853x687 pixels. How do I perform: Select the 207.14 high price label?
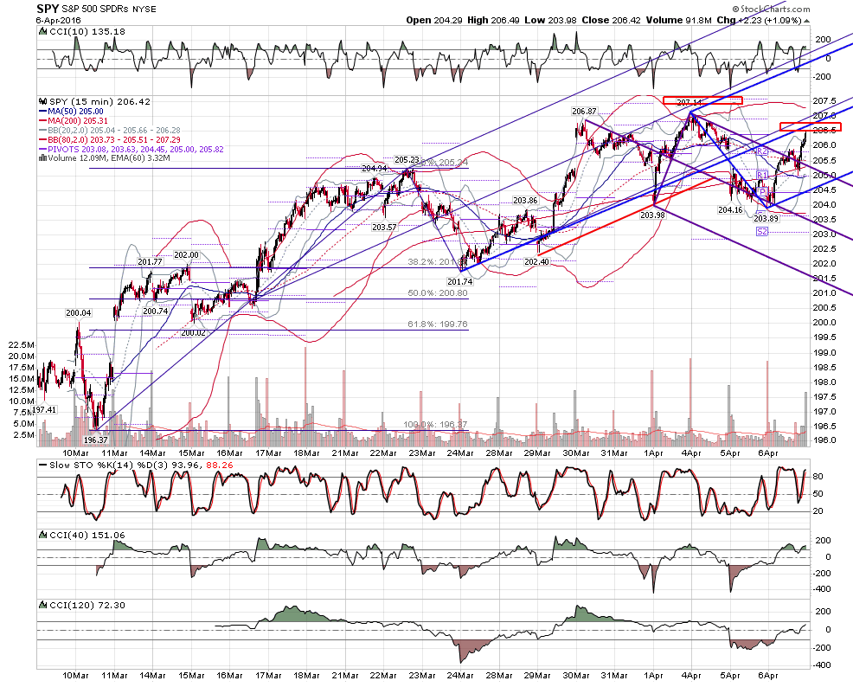click(689, 102)
